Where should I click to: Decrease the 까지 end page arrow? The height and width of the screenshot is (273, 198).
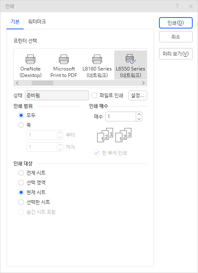pos(60,150)
